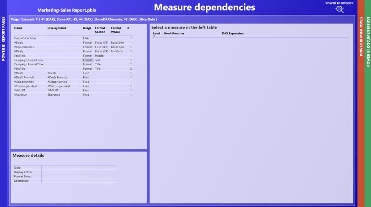371x207 pixels.
Task: Click the Format Section column header
Action: point(100,30)
